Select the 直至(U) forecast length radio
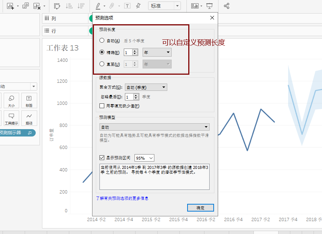Image resolution: width=322 pixels, height=234 pixels. tap(102, 64)
